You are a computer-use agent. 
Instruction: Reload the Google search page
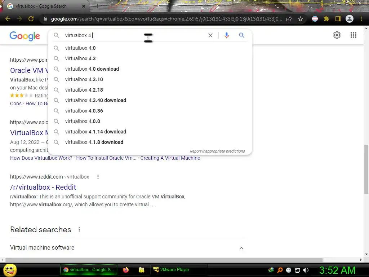click(31, 19)
